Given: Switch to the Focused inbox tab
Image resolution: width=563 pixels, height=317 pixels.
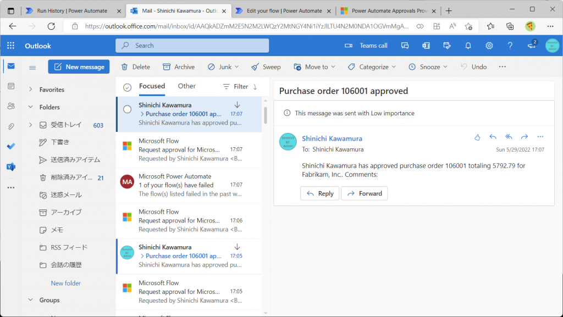Looking at the screenshot, I should 152,86.
